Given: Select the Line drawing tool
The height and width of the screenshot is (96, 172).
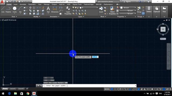Looking at the screenshot, I should click(3, 10).
